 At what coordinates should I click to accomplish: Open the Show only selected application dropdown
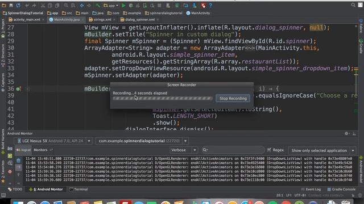tap(322, 150)
